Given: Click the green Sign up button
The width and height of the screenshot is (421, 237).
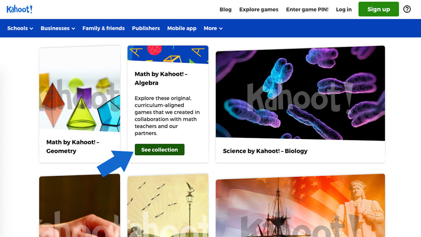Looking at the screenshot, I should (x=379, y=9).
